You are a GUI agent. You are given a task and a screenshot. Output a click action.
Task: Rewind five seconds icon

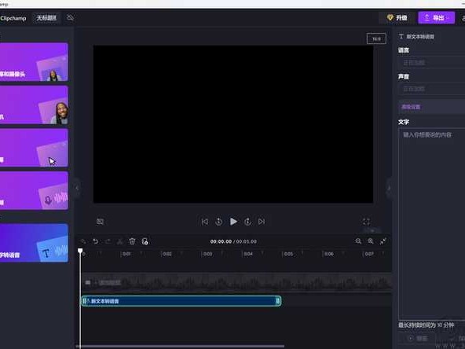click(x=218, y=222)
